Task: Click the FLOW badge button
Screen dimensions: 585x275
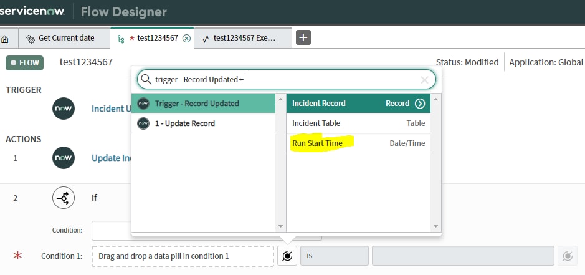Action: 25,63
